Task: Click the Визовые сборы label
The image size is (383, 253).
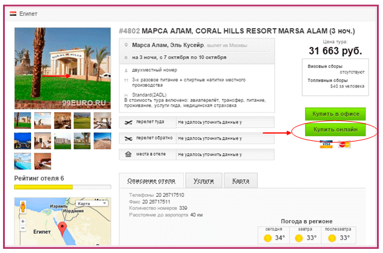Action: coord(325,66)
